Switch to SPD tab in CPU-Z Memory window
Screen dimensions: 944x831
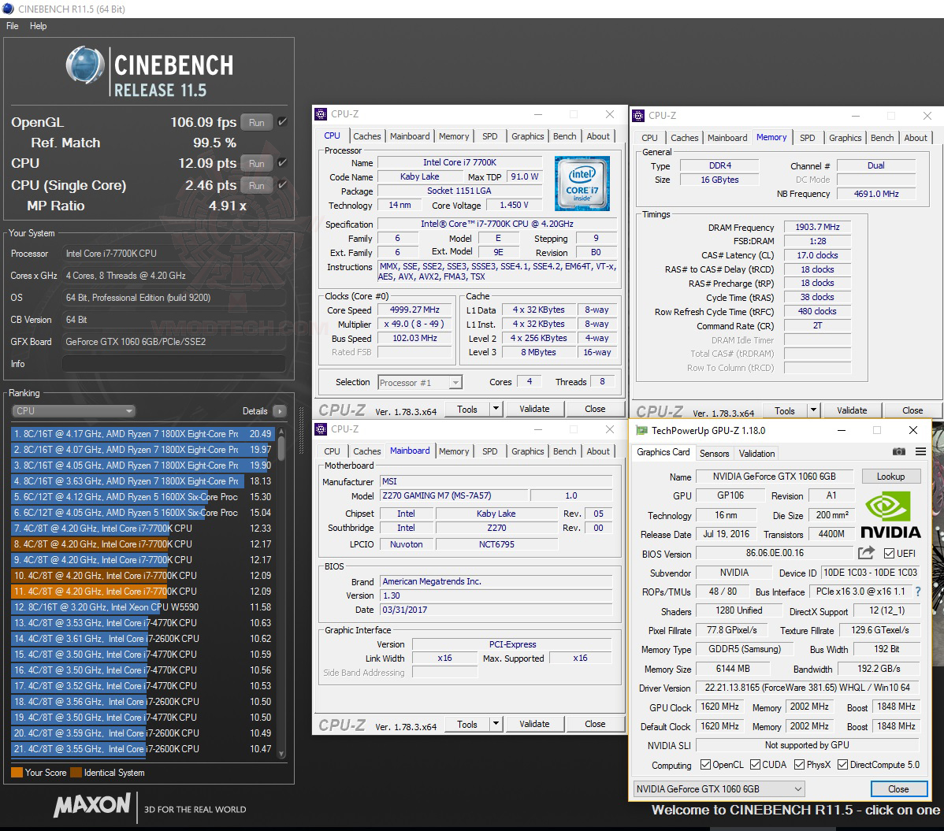(808, 138)
